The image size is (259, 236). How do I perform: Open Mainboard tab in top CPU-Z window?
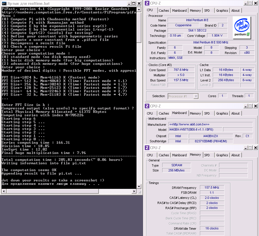[x=179, y=11]
